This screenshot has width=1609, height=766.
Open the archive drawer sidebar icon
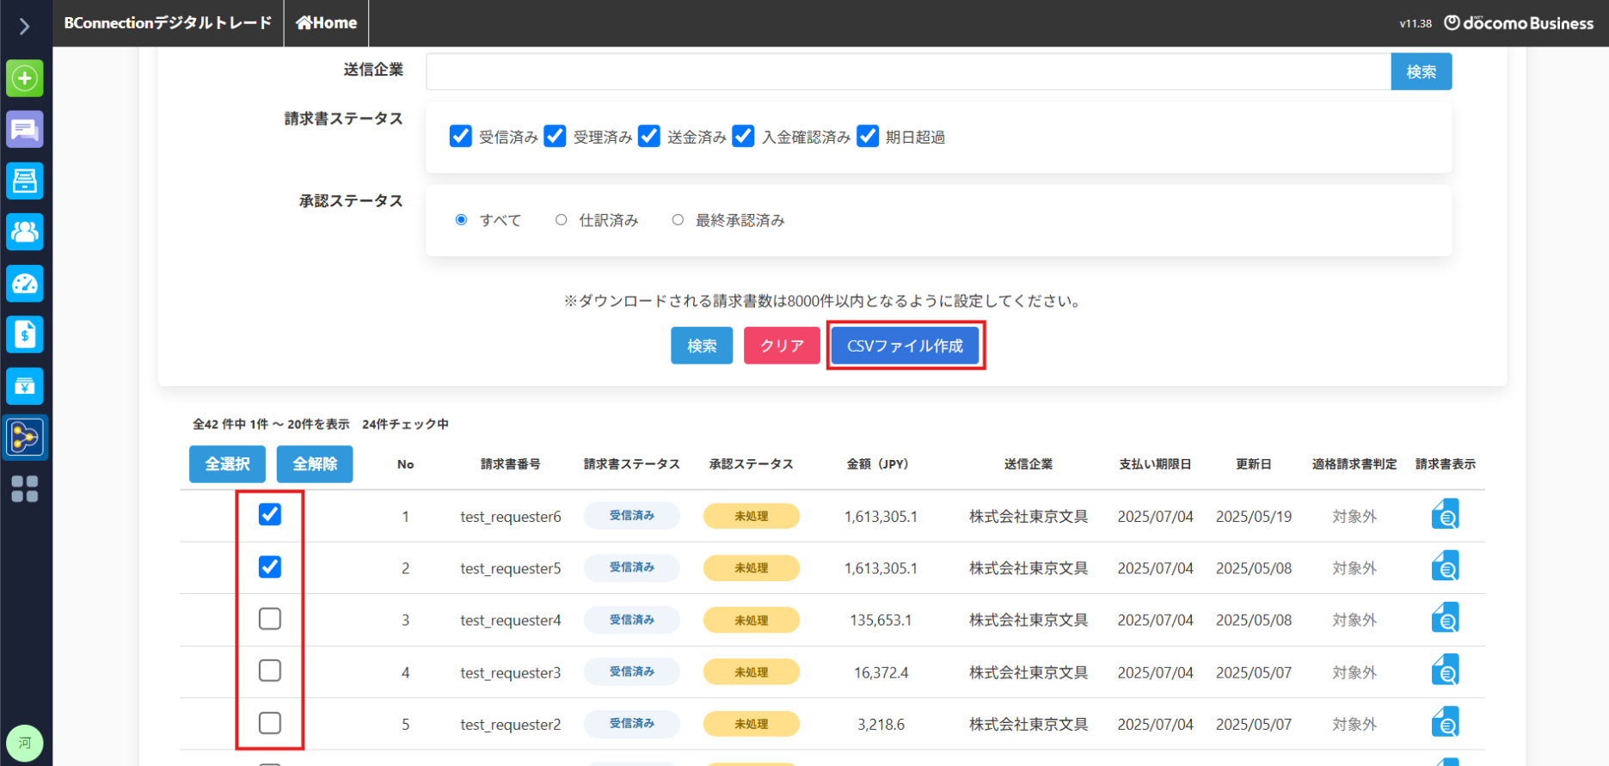click(x=25, y=181)
